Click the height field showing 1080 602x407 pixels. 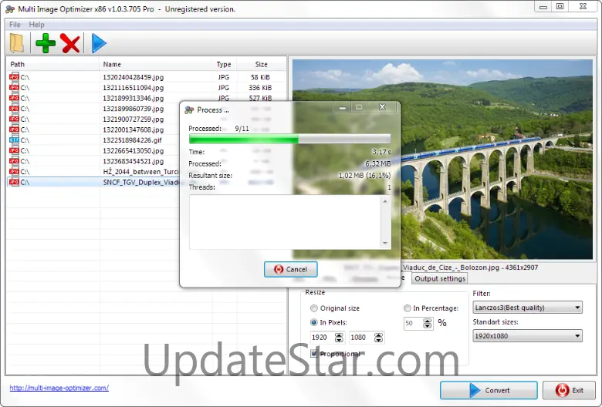pos(362,337)
